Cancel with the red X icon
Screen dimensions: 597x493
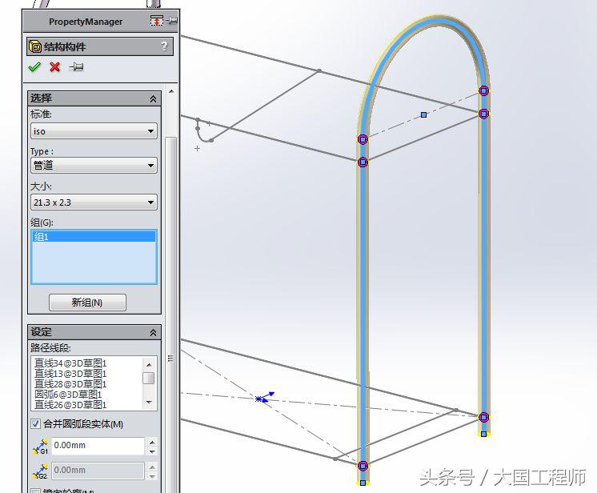[x=55, y=67]
